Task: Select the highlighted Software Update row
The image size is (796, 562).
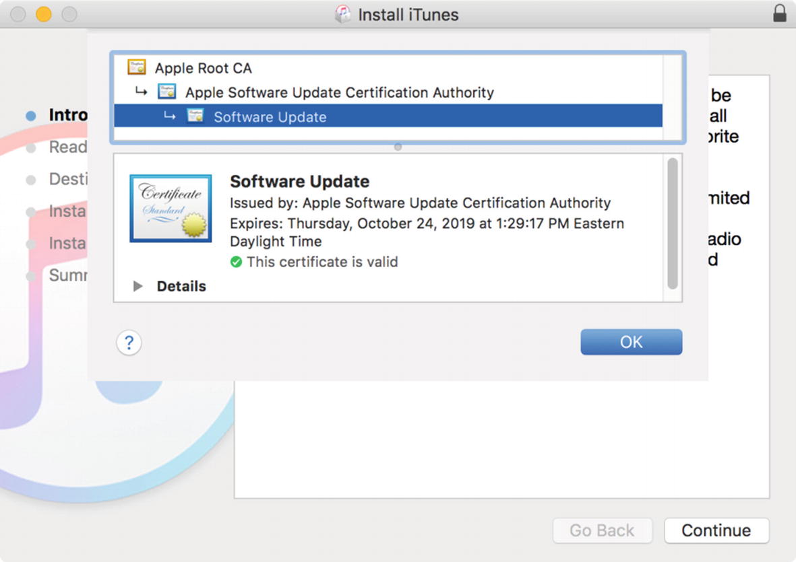Action: click(388, 116)
